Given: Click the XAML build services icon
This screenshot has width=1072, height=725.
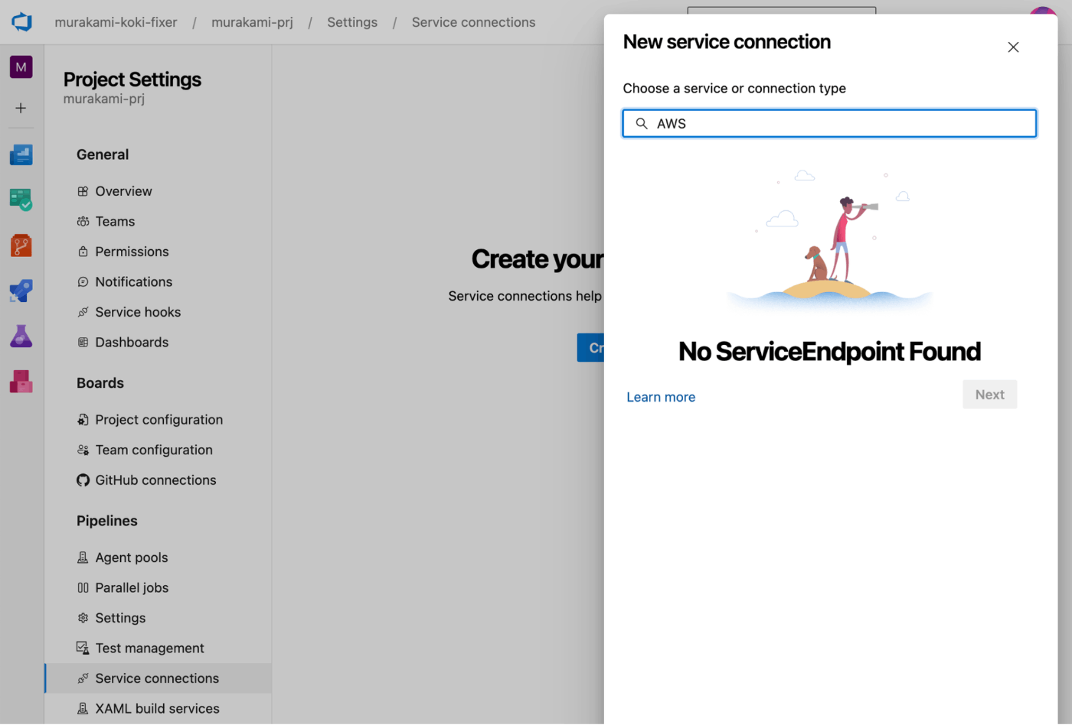Looking at the screenshot, I should pos(83,709).
